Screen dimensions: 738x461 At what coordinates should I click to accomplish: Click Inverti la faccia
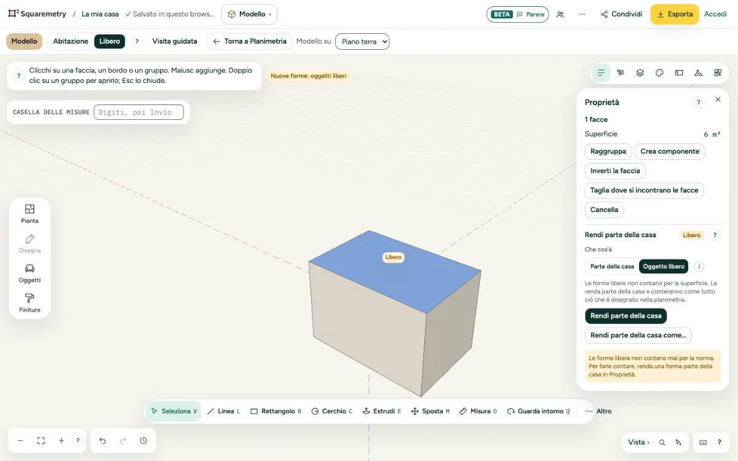(615, 171)
